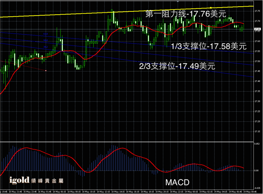Click the 15 May 21:45 time label
263x194 pixels.
[x=15, y=192]
